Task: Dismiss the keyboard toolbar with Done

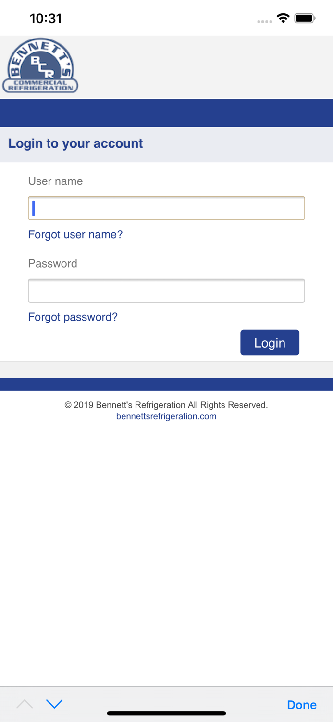Action: (x=301, y=705)
